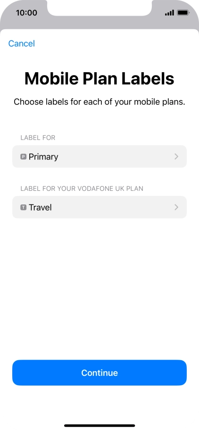Tap the 'LABEL FOR' section header
Image resolution: width=199 pixels, height=431 pixels.
coord(38,138)
